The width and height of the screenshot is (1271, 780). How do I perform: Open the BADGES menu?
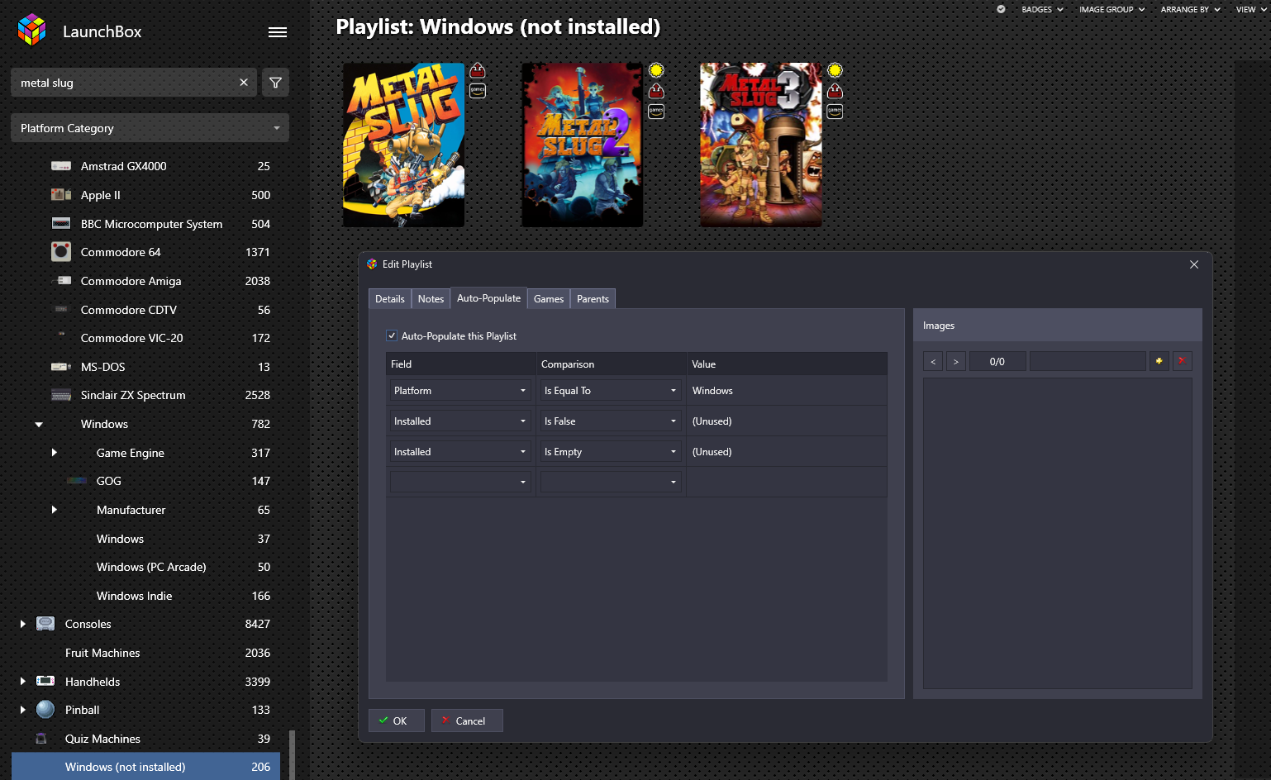click(x=1042, y=9)
